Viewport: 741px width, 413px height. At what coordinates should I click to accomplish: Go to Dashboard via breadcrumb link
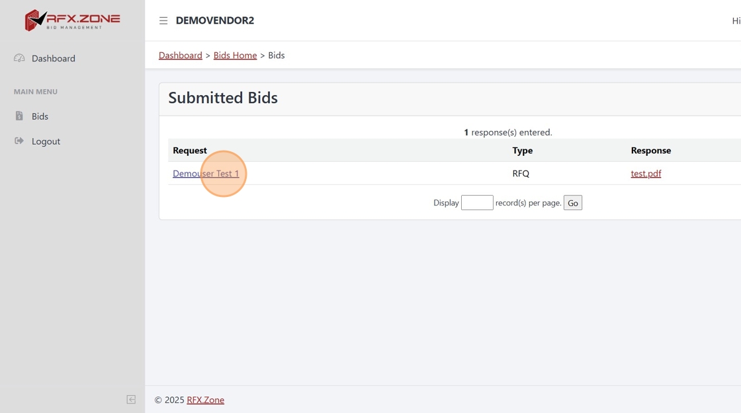tap(180, 56)
